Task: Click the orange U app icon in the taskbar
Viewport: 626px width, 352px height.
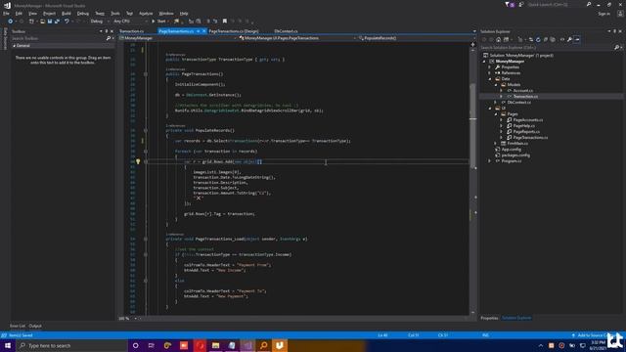Action: (x=280, y=345)
